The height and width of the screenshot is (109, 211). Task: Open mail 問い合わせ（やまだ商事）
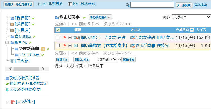click(x=104, y=45)
